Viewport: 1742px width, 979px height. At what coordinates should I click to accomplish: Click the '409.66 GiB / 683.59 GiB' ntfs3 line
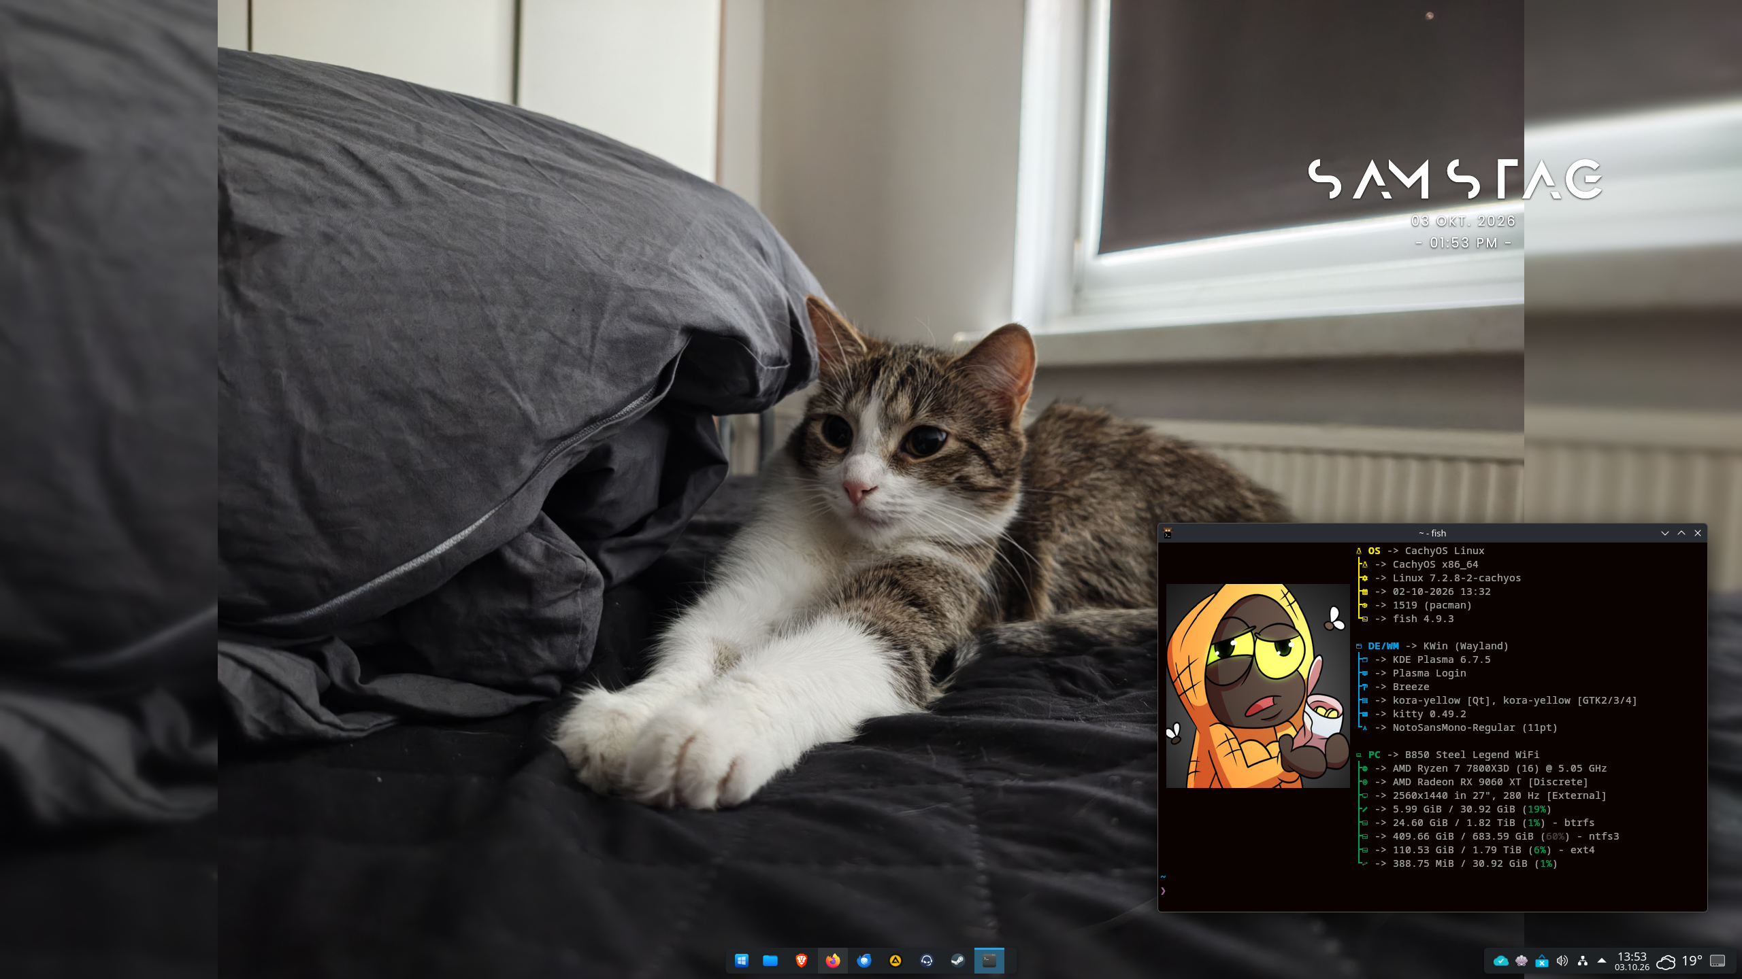[x=1506, y=836]
